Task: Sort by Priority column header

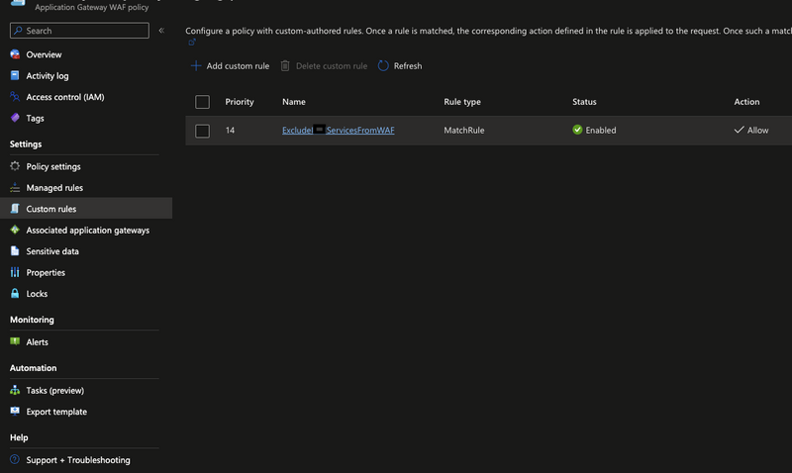Action: pyautogui.click(x=240, y=102)
